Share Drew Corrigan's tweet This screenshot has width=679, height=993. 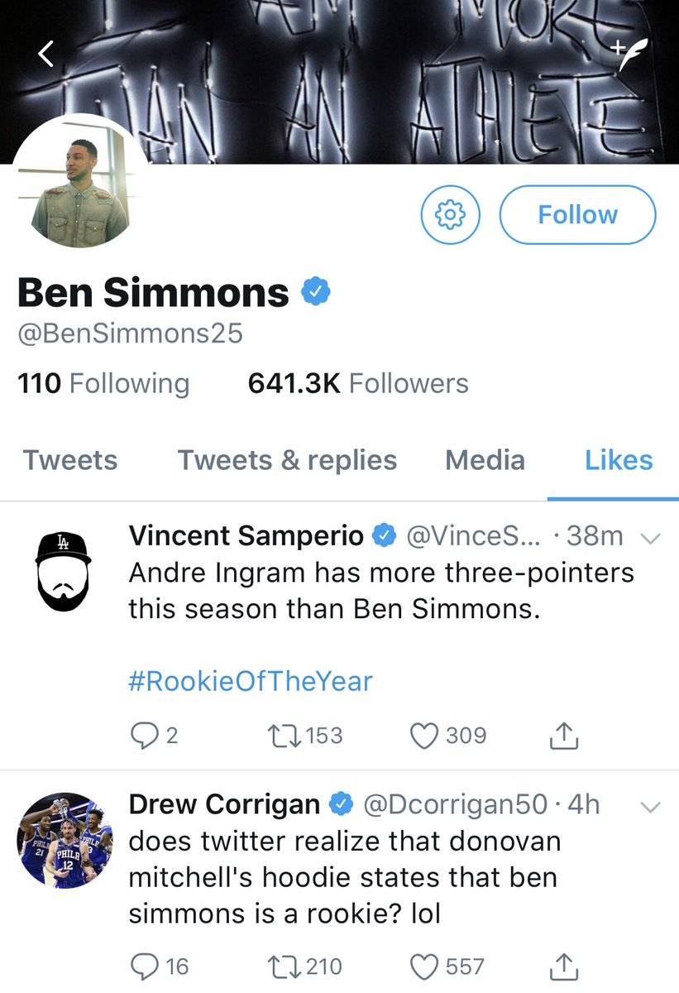(563, 966)
